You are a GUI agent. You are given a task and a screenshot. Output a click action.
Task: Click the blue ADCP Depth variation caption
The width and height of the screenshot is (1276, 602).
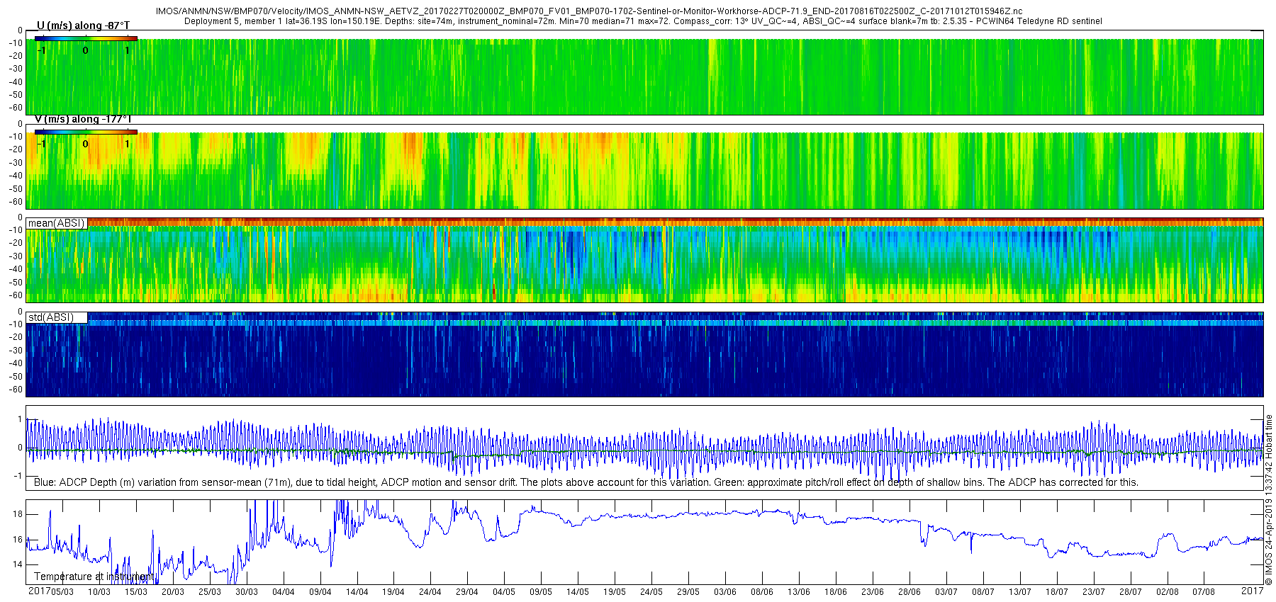coord(586,482)
